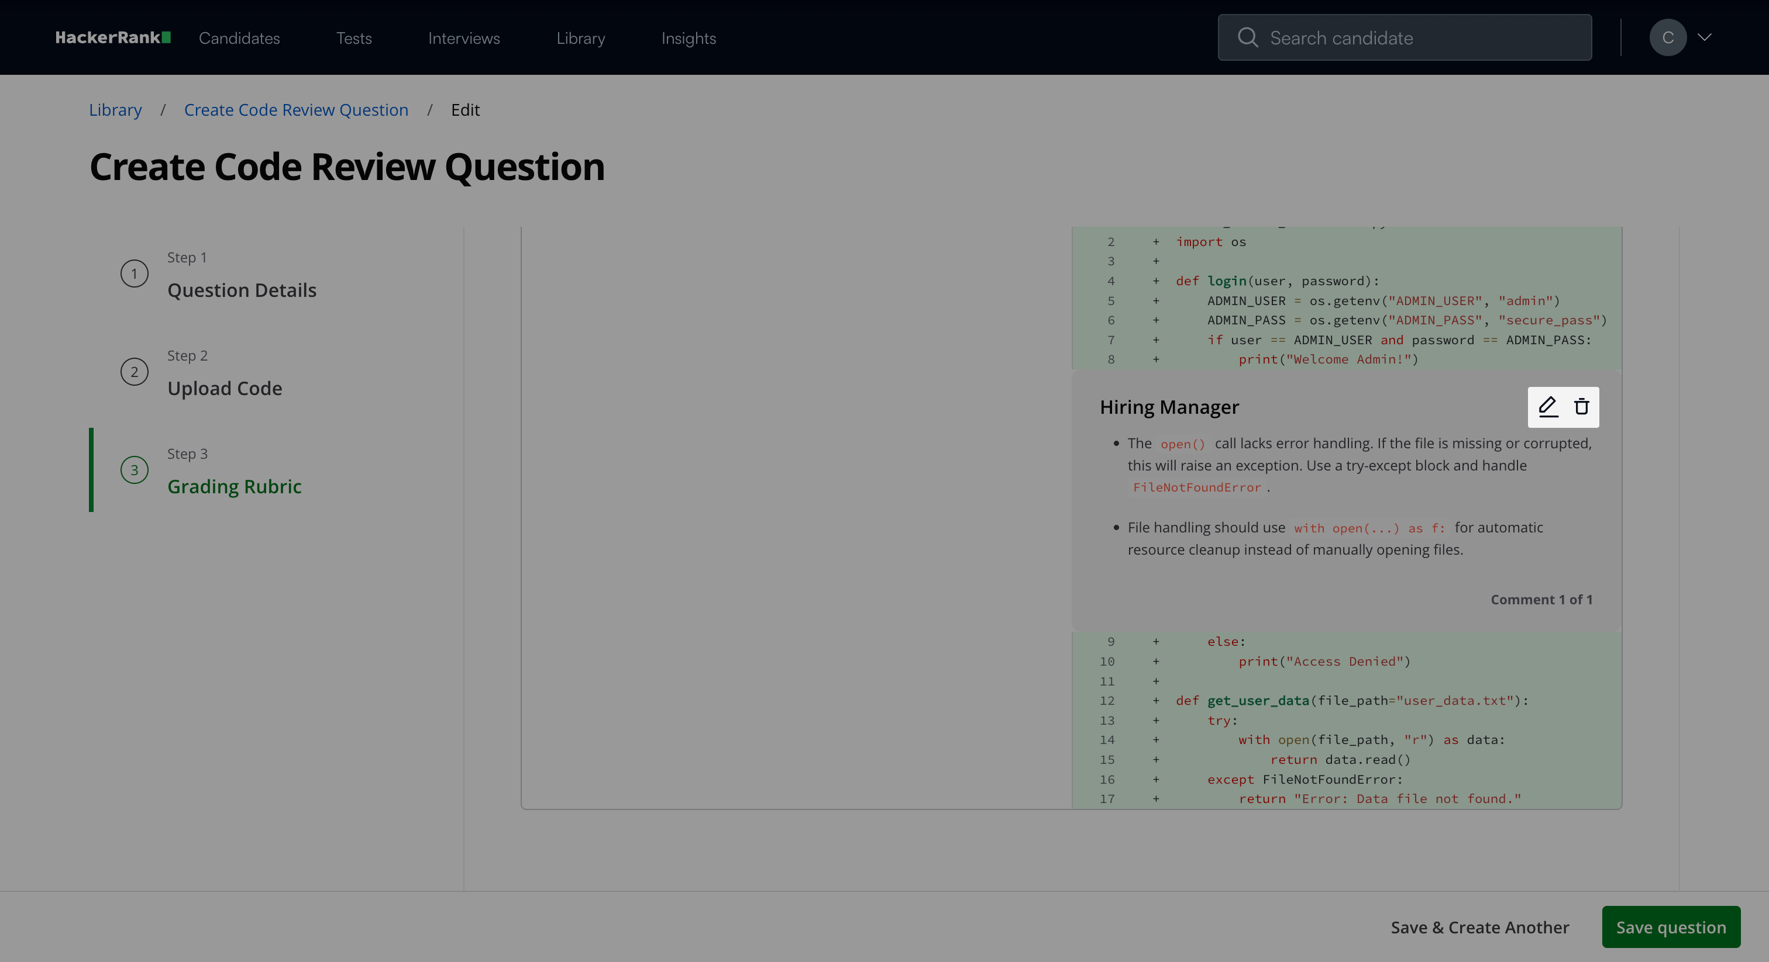Click the edit pencil icon on comment
1769x962 pixels.
[x=1547, y=407]
